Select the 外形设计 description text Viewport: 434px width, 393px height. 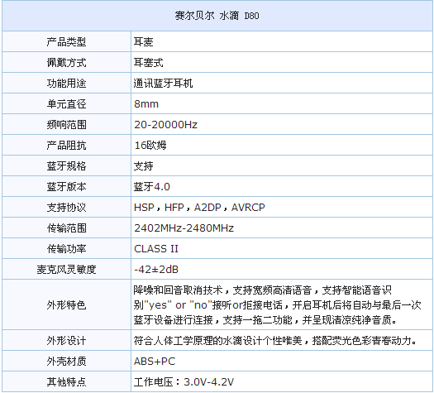point(275,340)
